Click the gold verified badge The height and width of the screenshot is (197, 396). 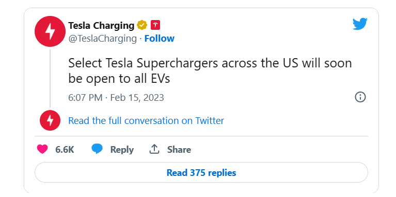point(142,25)
